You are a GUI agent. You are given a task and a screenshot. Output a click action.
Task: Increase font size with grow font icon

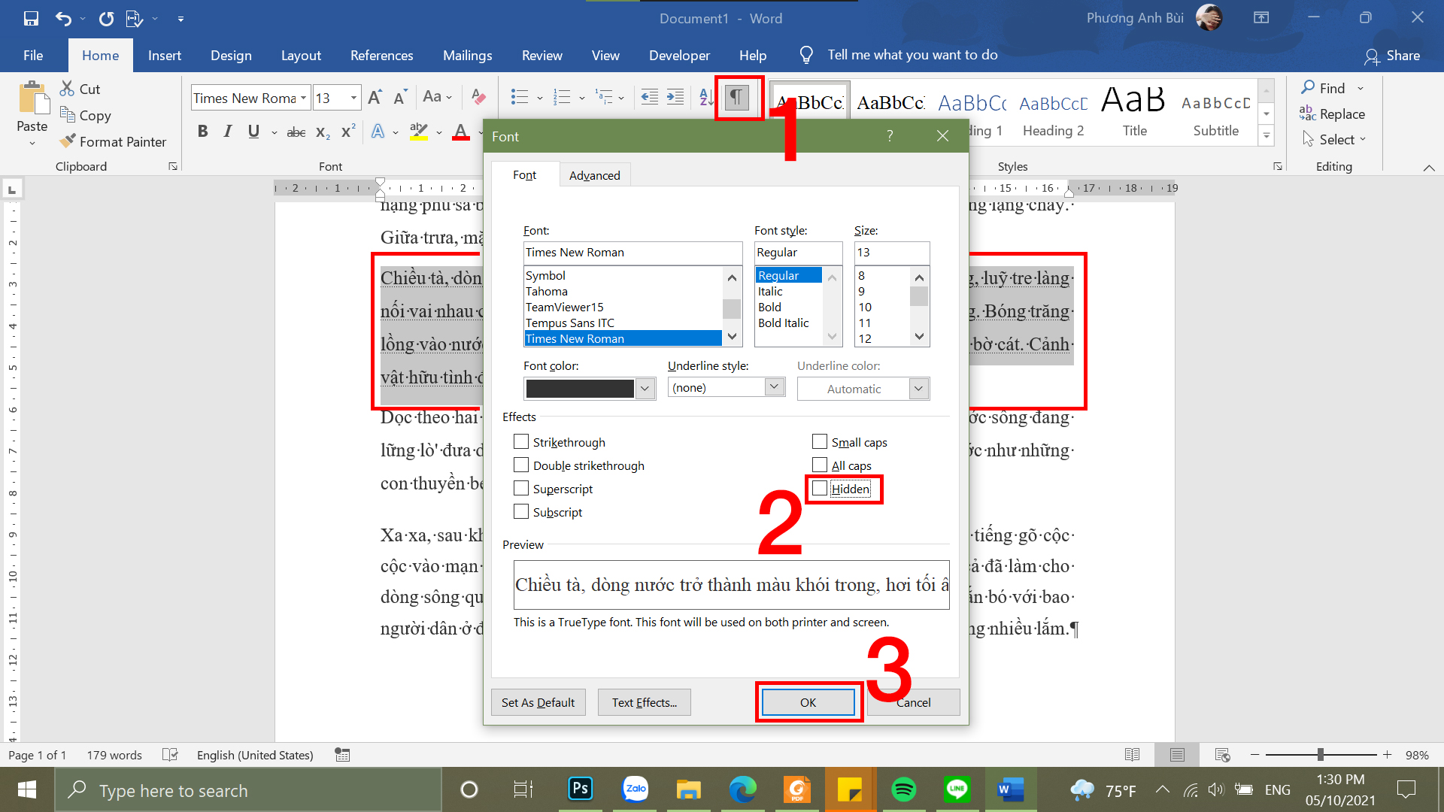tap(375, 98)
